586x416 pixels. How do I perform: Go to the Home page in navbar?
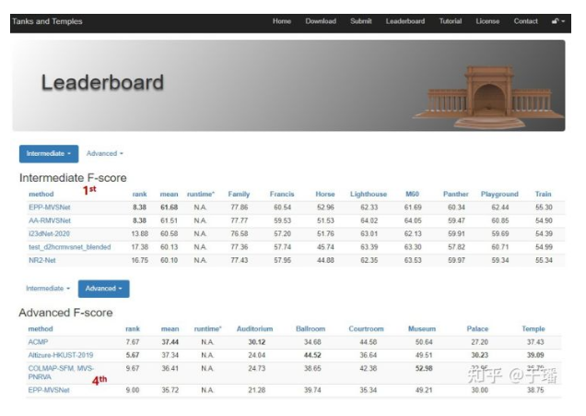282,21
